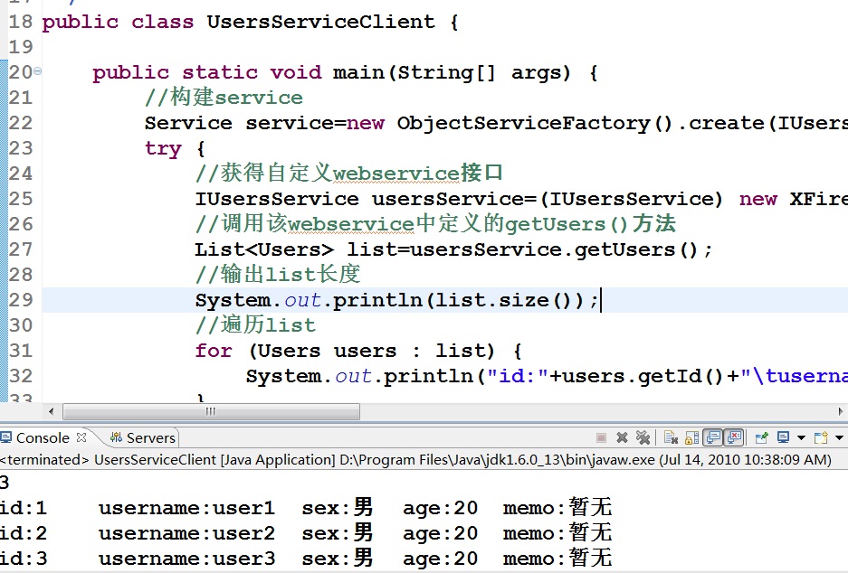Click the "users.getId()" call

click(643, 376)
